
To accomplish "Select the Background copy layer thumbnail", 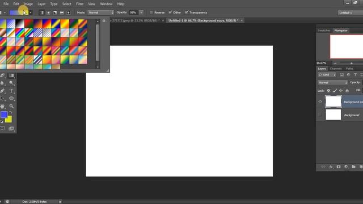I will [334, 101].
